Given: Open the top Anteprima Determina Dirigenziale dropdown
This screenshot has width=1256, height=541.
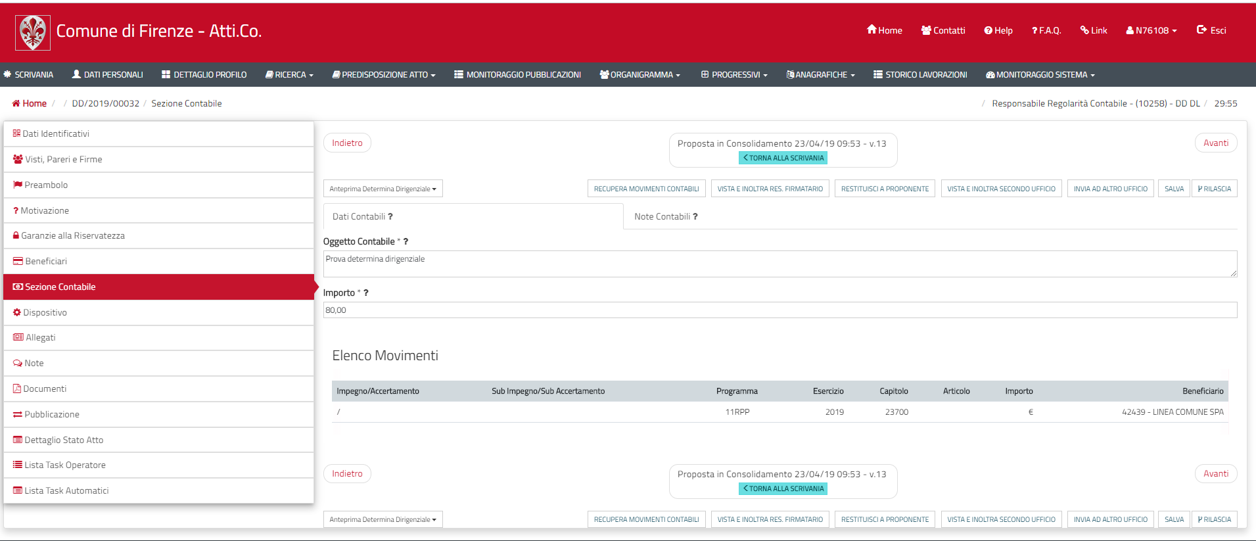Looking at the screenshot, I should (x=383, y=189).
